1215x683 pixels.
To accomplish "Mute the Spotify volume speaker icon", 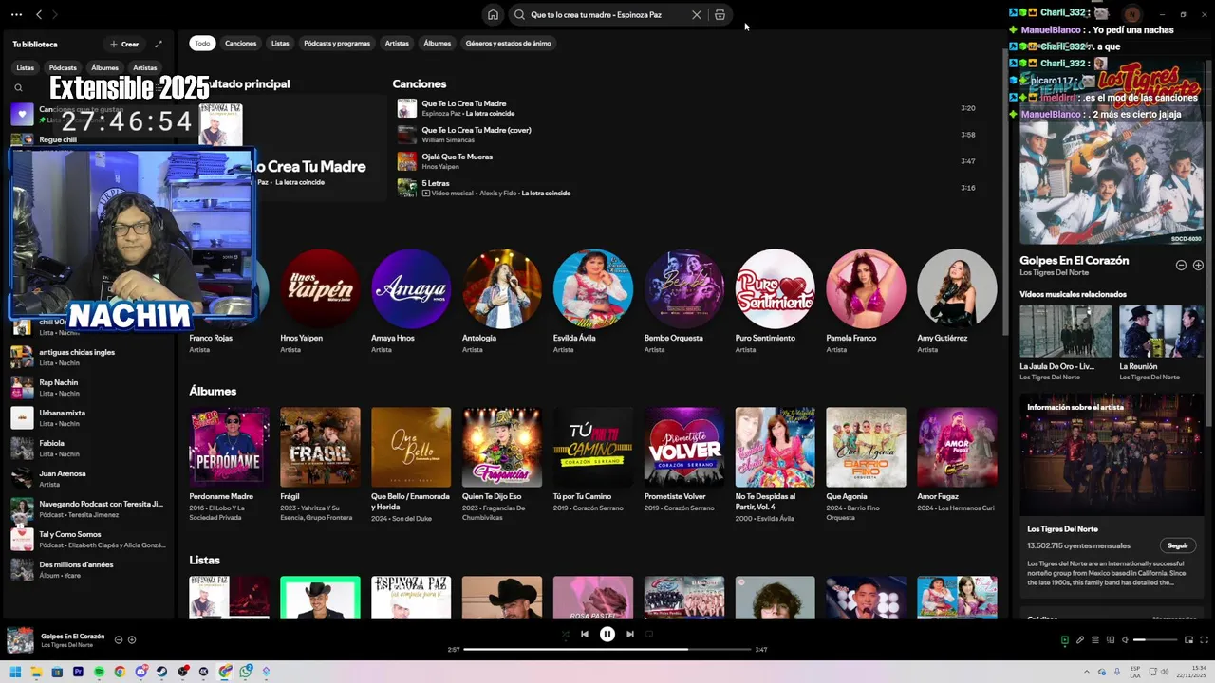I will (x=1125, y=639).
